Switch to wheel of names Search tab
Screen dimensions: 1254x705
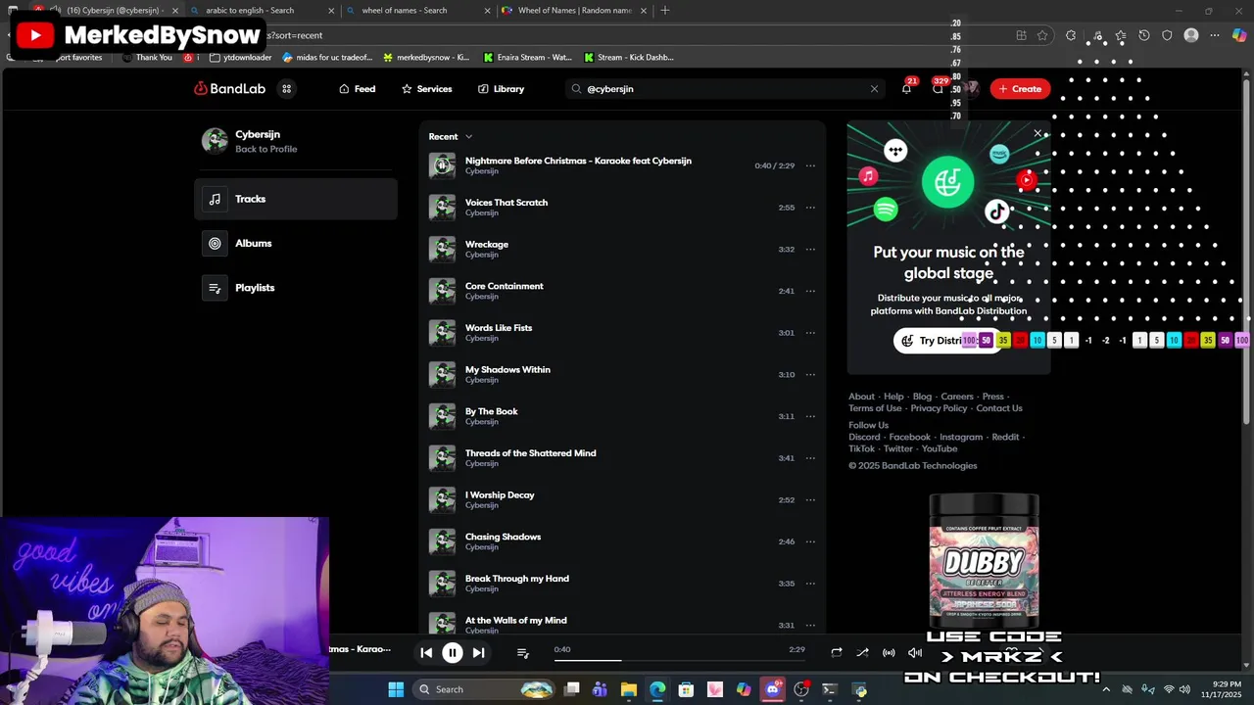click(x=417, y=11)
